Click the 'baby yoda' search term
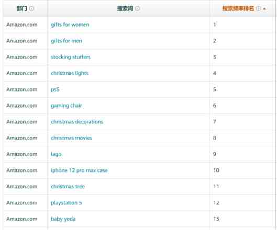The image size is (277, 230). tap(63, 219)
